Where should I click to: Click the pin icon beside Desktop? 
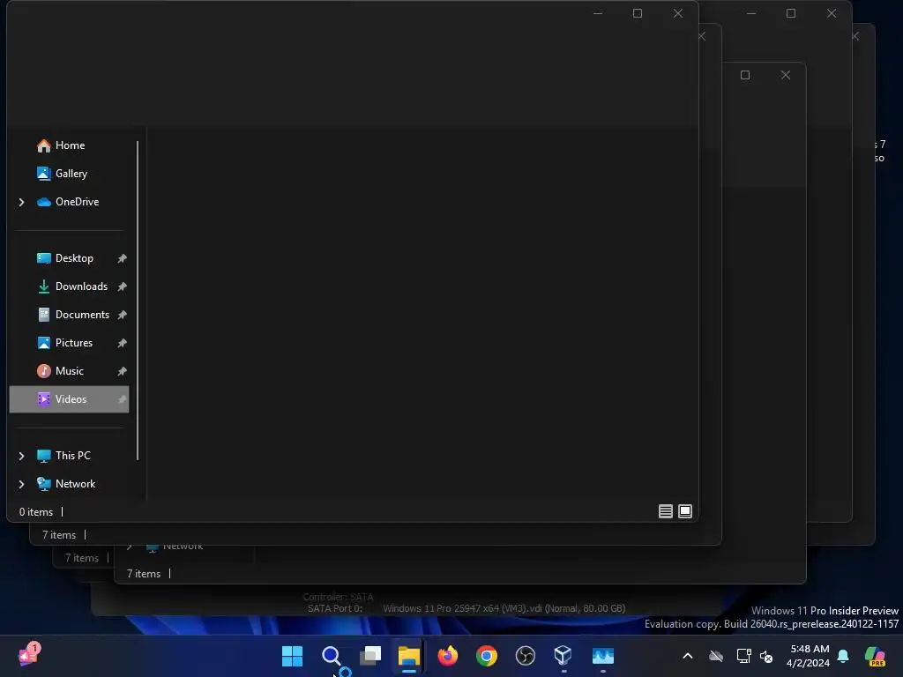coord(122,259)
